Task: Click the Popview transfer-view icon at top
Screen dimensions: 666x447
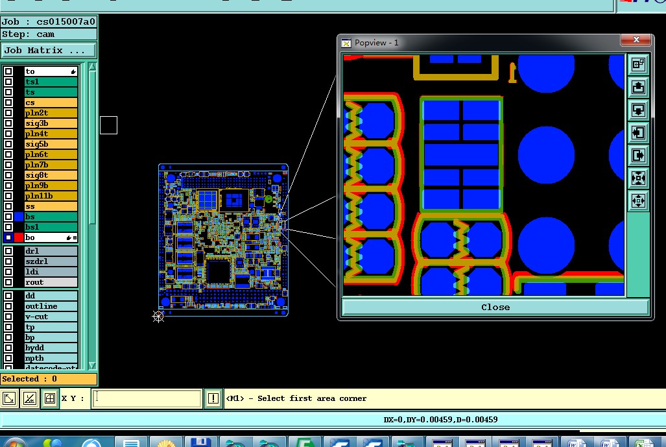Action: tap(638, 65)
